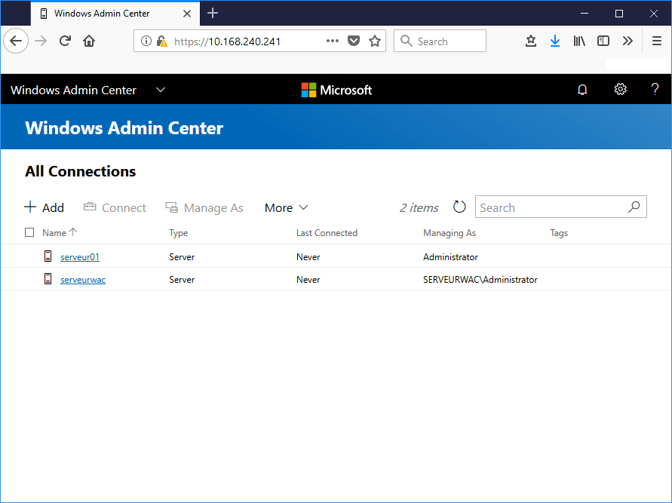Viewport: 672px width, 503px height.
Task: Open the page actions three-dot menu
Action: click(333, 41)
